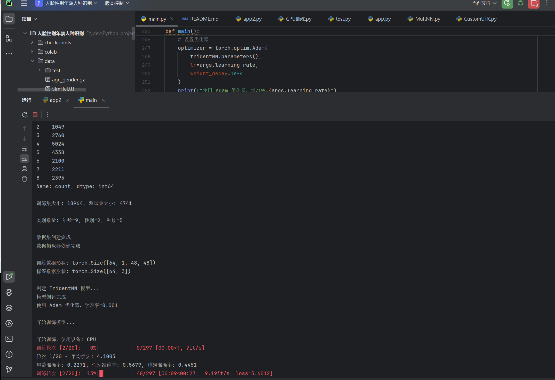The height and width of the screenshot is (380, 555).
Task: Open the Git version control panel
Action: (9, 370)
